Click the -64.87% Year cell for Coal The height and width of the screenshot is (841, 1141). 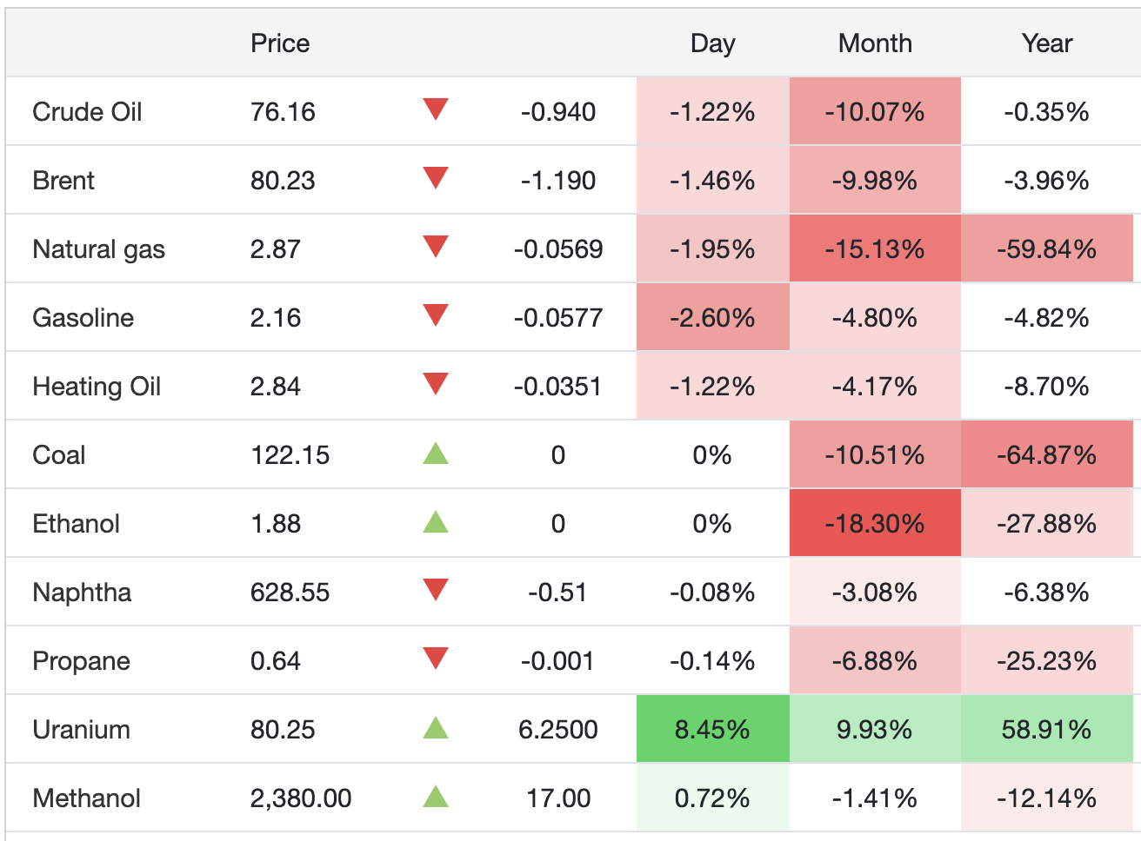pos(1047,454)
